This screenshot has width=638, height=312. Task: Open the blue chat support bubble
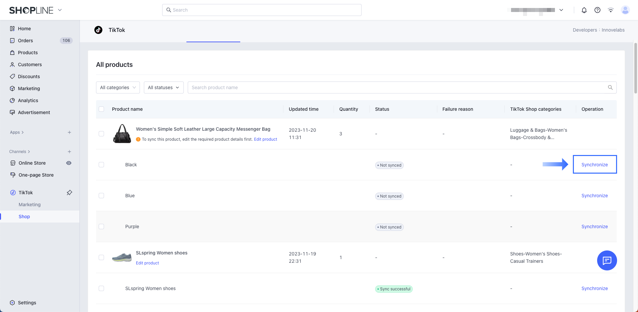607,260
